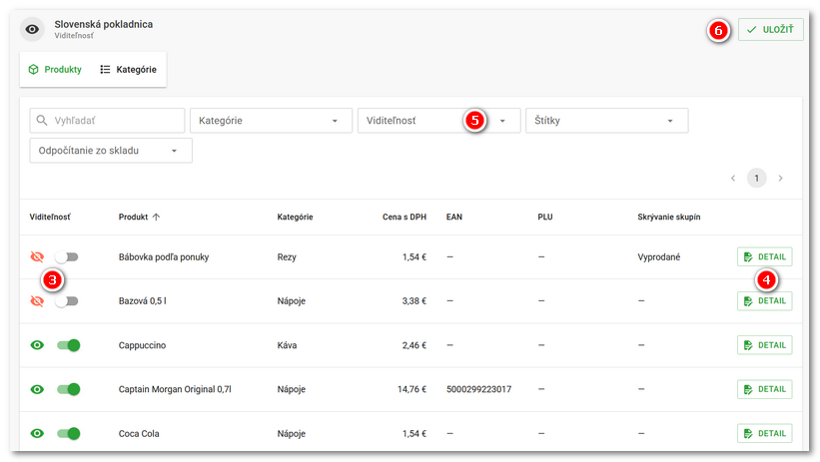Screen dimensions: 820x462
Task: Switch to the Kategórie tab
Action: click(x=128, y=70)
